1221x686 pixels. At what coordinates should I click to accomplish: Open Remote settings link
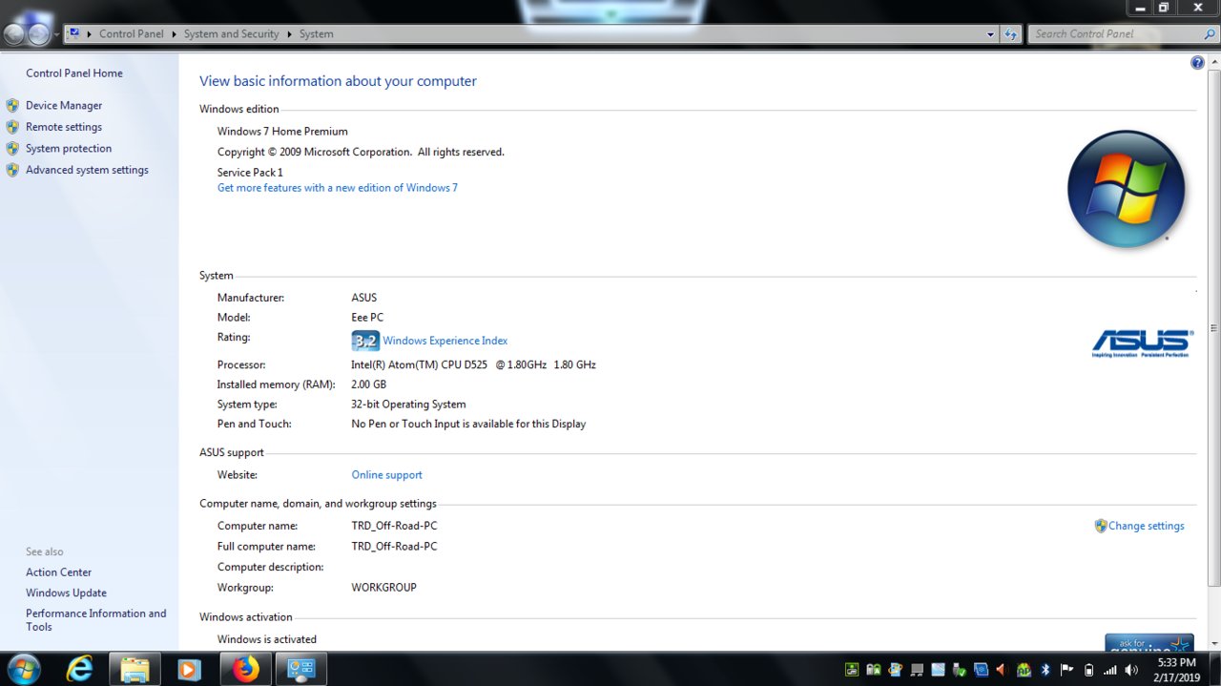64,127
